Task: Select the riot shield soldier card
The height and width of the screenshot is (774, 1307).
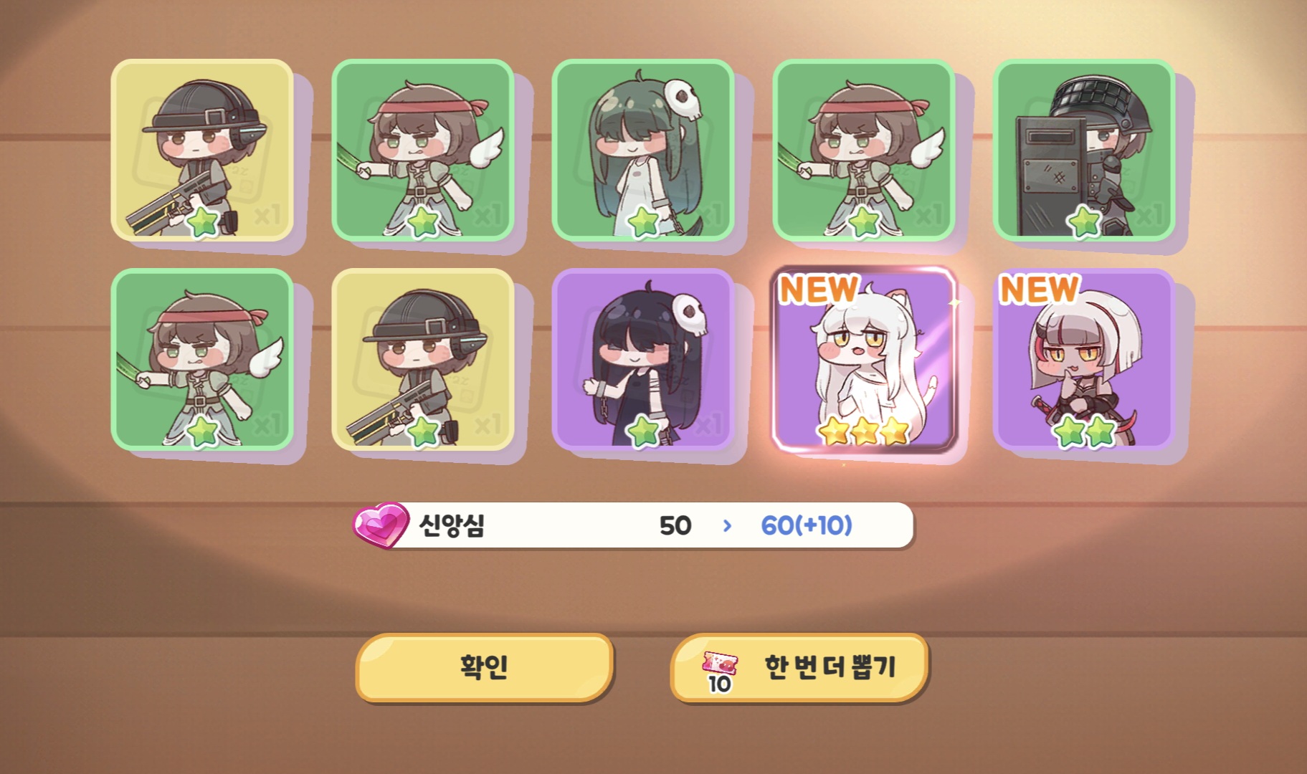Action: point(1083,150)
